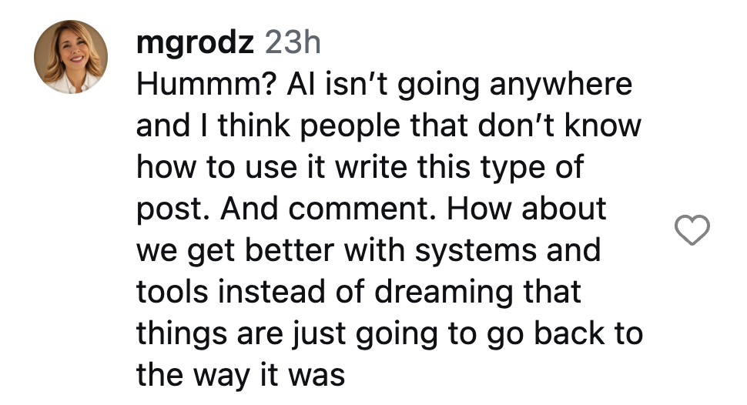This screenshot has height=405, width=747.
Task: Select the line starting "and I think people"
Action: pyautogui.click(x=389, y=126)
